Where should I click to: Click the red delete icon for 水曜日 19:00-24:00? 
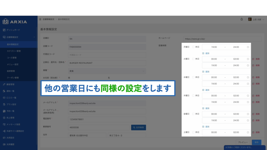[x=253, y=84]
